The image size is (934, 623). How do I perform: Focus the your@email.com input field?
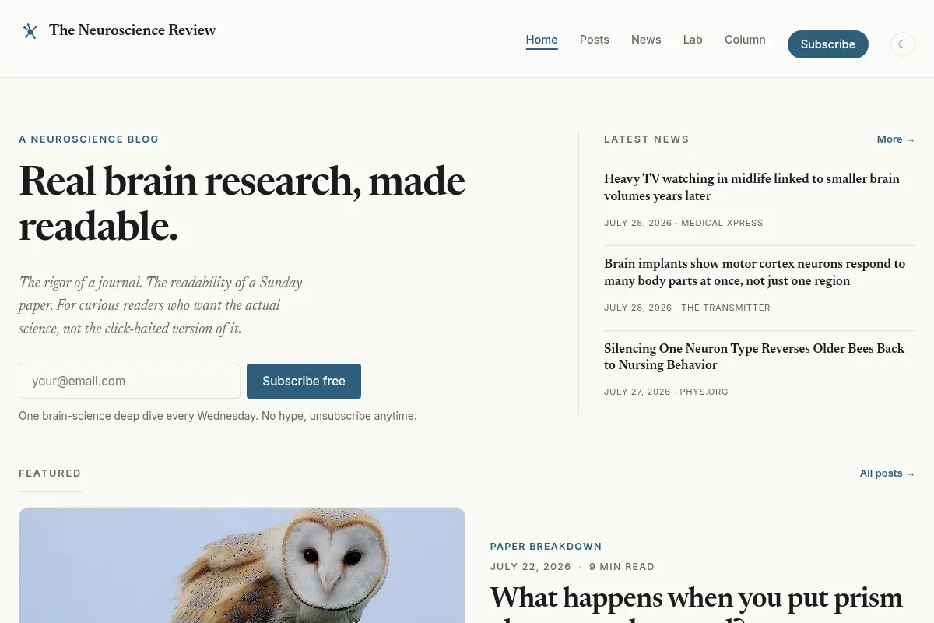(x=129, y=382)
